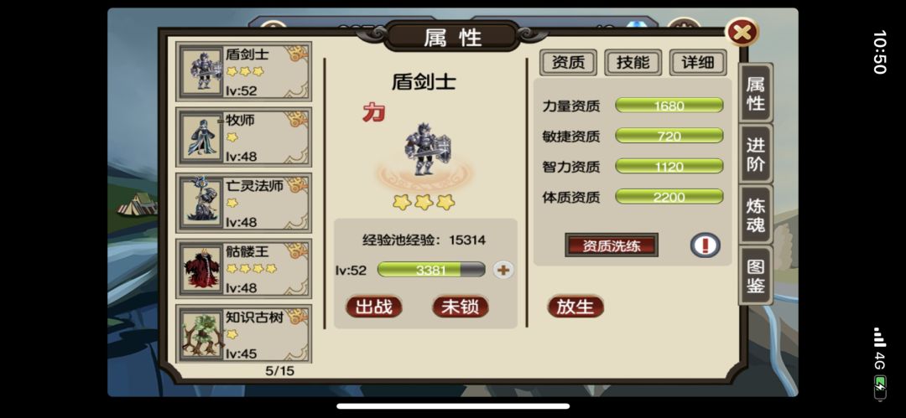Screen dimensions: 906x418
Task: Click the 放生 release button
Action: point(575,307)
